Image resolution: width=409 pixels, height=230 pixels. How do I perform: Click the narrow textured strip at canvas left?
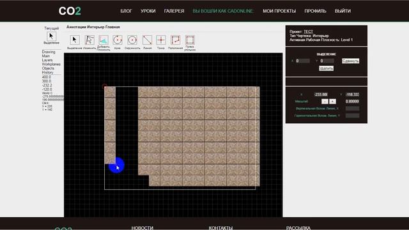pyautogui.click(x=110, y=125)
